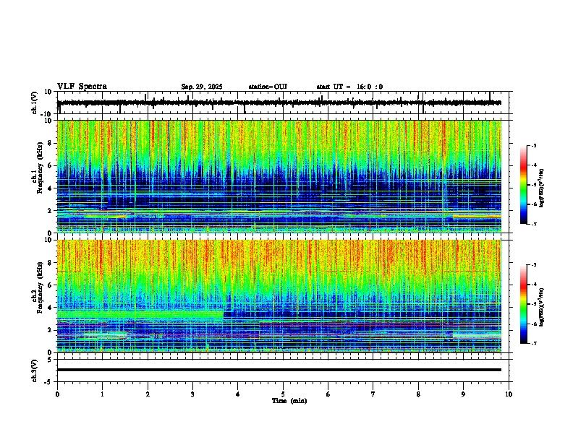Click the ch.2 spectrogram color bar

(x=524, y=304)
